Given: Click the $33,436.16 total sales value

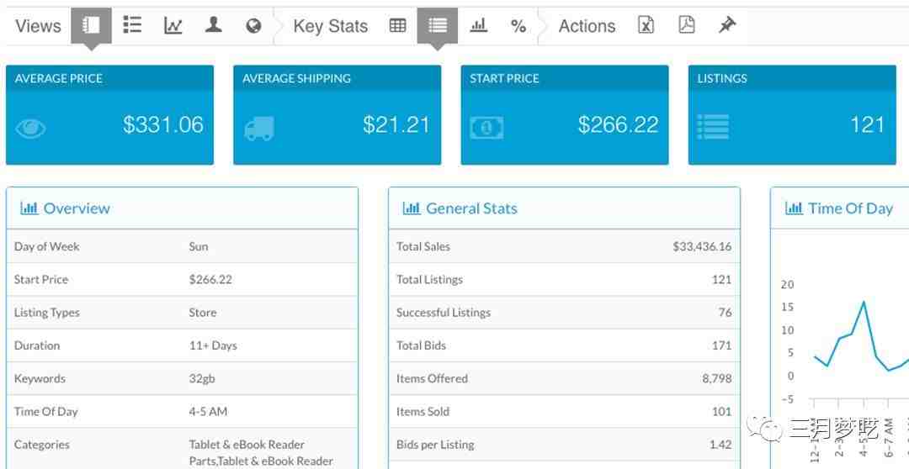Looking at the screenshot, I should [702, 246].
